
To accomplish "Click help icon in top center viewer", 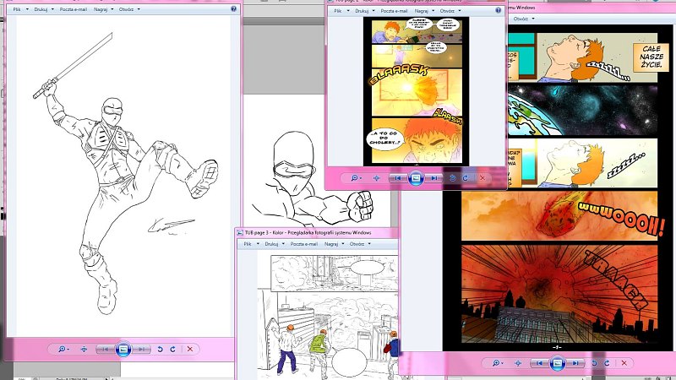I will (x=498, y=11).
